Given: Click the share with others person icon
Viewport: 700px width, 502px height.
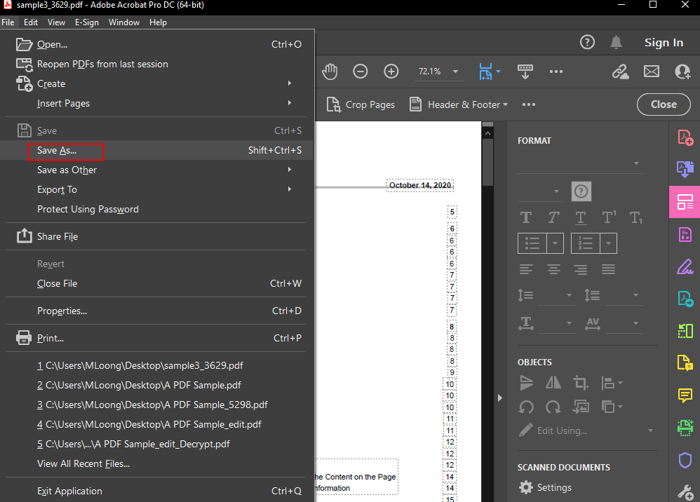Looking at the screenshot, I should pos(682,72).
